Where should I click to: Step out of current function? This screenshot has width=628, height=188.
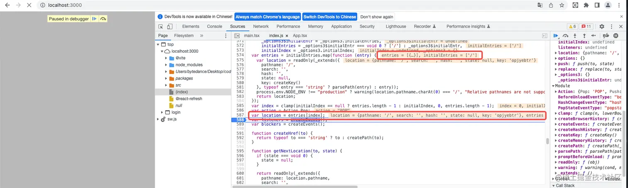[x=584, y=36]
